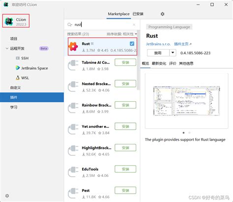This screenshot has height=202, width=233.
Task: Click the SSH remote development icon
Action: point(18,58)
